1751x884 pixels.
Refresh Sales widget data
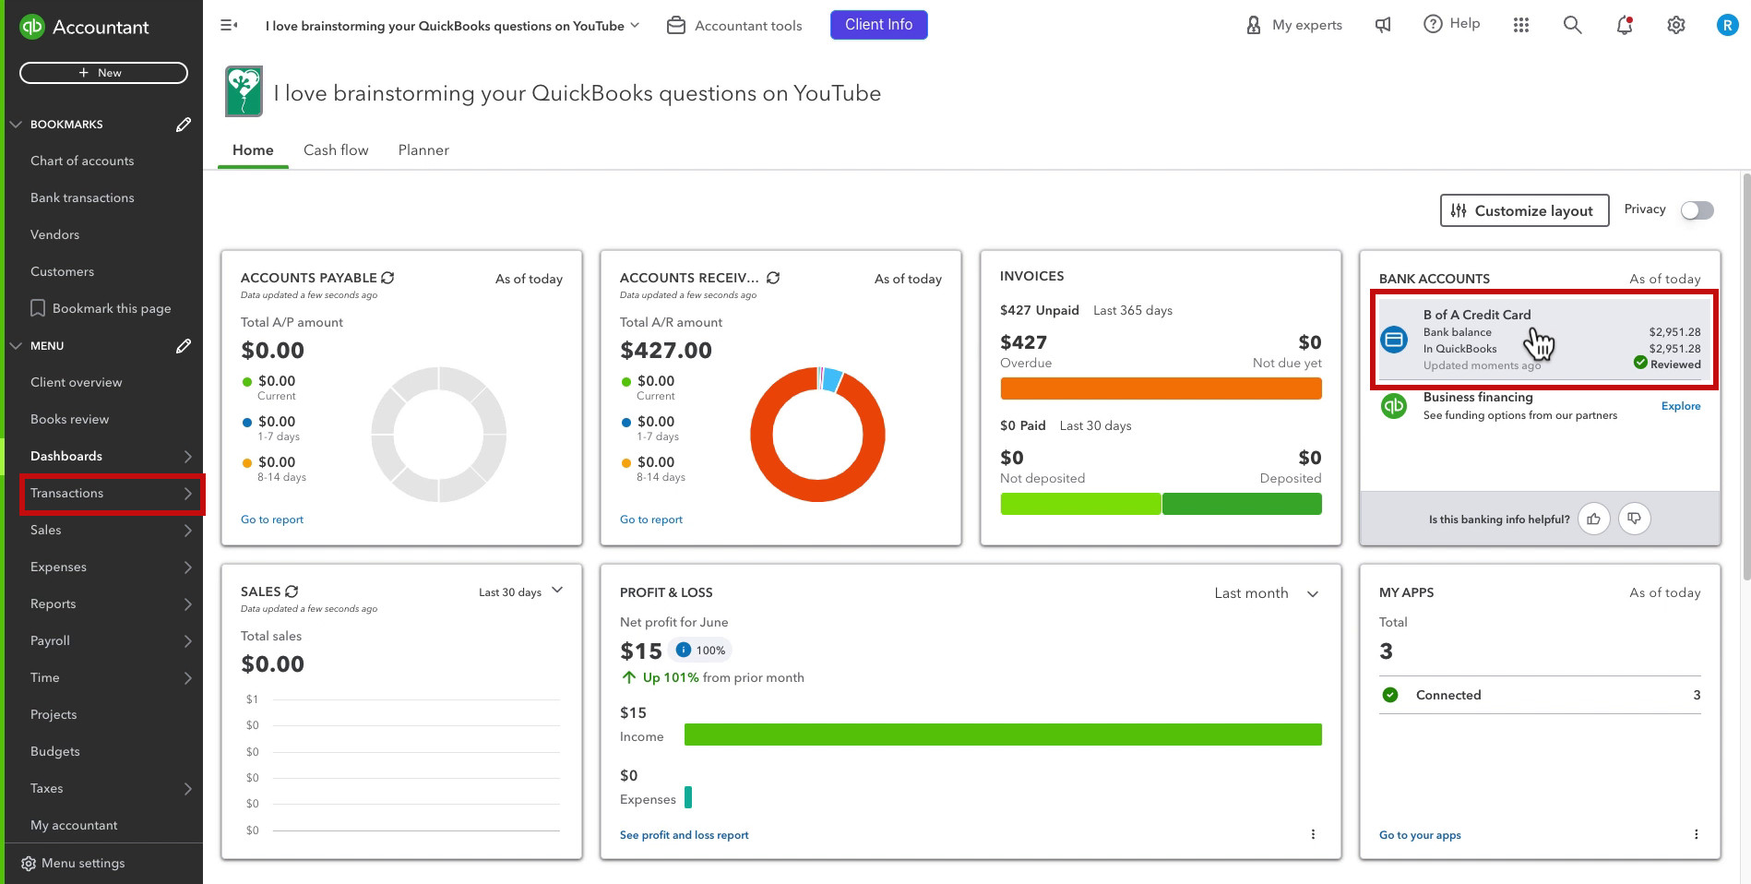pos(292,591)
